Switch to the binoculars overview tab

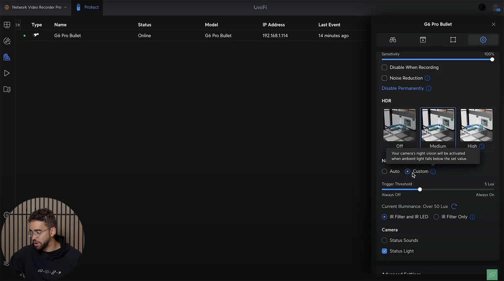393,40
